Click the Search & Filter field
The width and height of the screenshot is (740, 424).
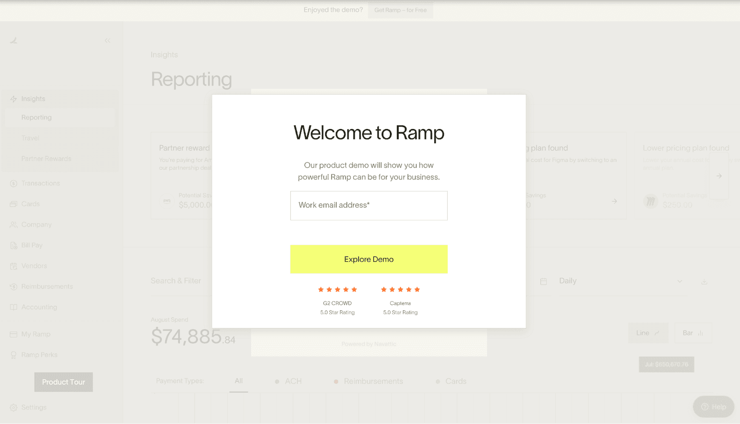pos(176,281)
